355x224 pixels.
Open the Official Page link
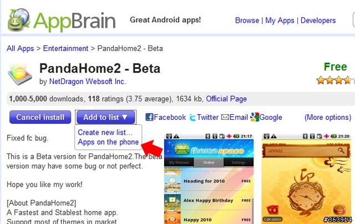[x=226, y=99]
